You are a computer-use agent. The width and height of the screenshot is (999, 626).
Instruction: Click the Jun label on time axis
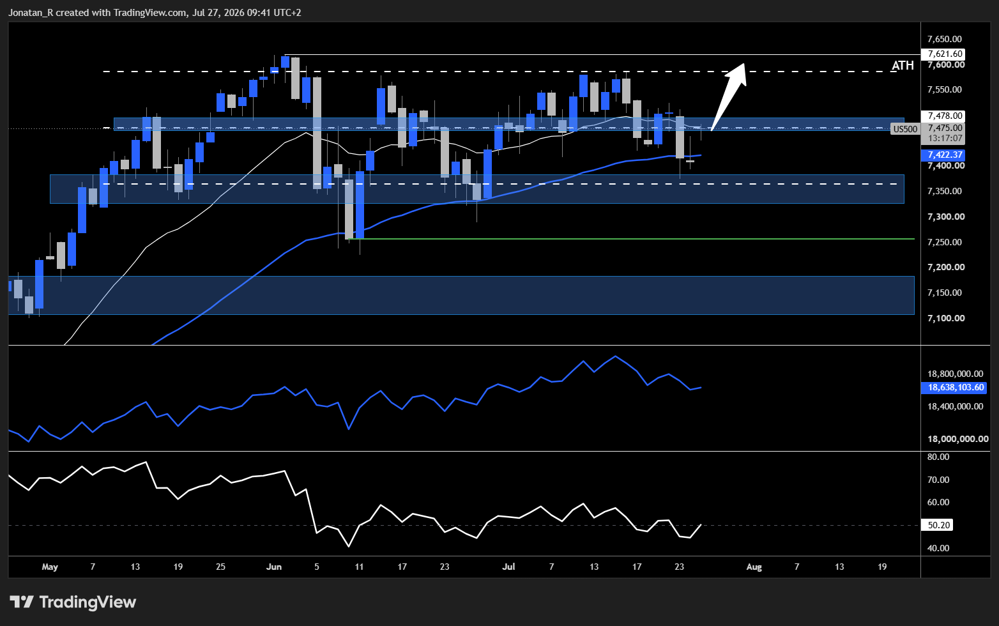274,567
